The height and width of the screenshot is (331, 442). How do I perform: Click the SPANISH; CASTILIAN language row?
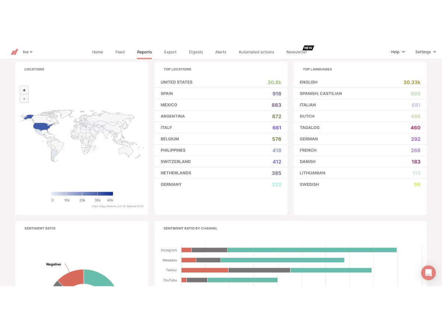click(x=360, y=93)
